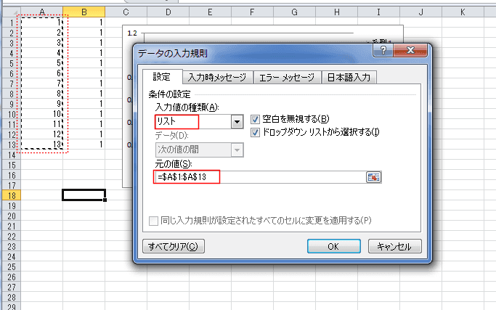Select row 18 header
The height and width of the screenshot is (310, 496).
click(12, 195)
